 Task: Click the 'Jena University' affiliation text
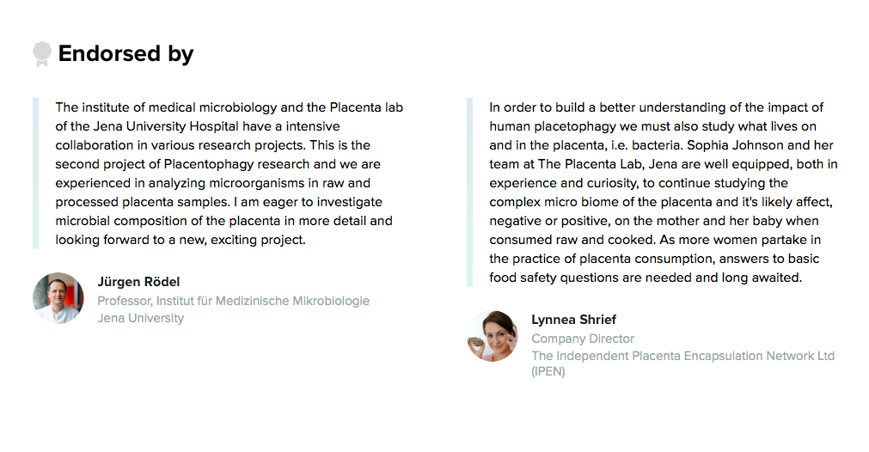pyautogui.click(x=141, y=318)
